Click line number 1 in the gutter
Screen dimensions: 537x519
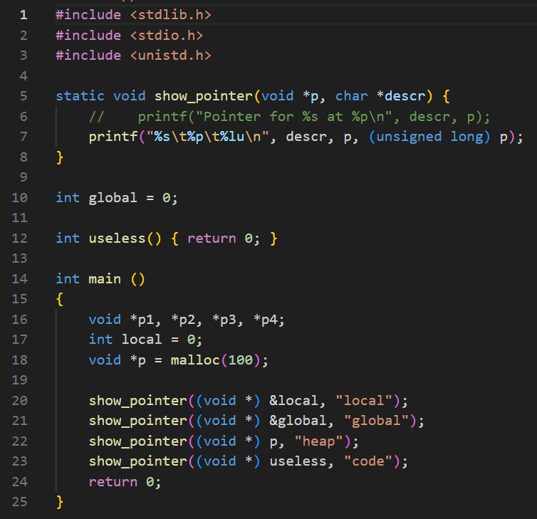coord(24,14)
